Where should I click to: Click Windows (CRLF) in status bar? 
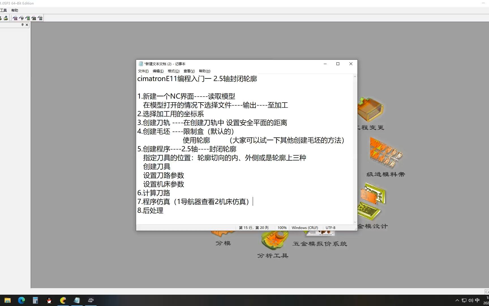pyautogui.click(x=305, y=228)
